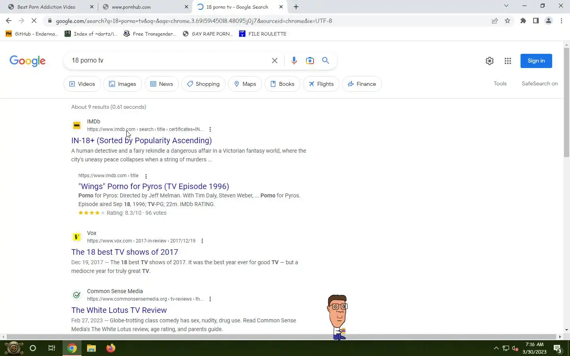Select the Flights filter chip
The image size is (570, 356).
coord(321,84)
